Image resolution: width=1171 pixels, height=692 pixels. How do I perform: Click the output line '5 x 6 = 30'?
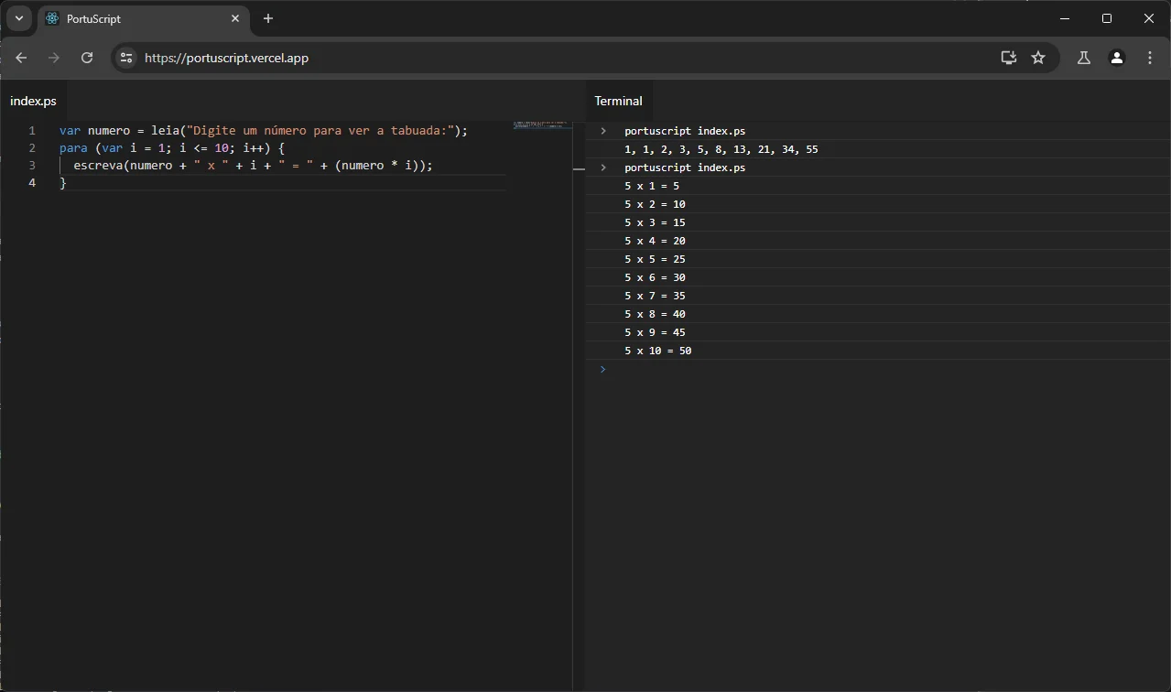pos(655,277)
